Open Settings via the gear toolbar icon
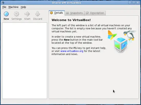 (16, 14)
